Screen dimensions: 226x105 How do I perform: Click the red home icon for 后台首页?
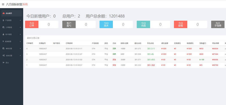pyautogui.click(x=4, y=13)
